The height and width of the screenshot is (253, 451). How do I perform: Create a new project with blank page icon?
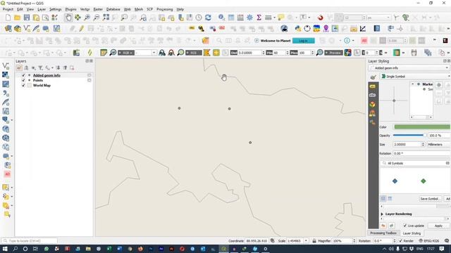pos(8,18)
